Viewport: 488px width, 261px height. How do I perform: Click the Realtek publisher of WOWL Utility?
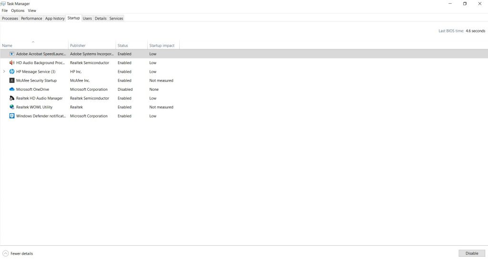coord(76,107)
